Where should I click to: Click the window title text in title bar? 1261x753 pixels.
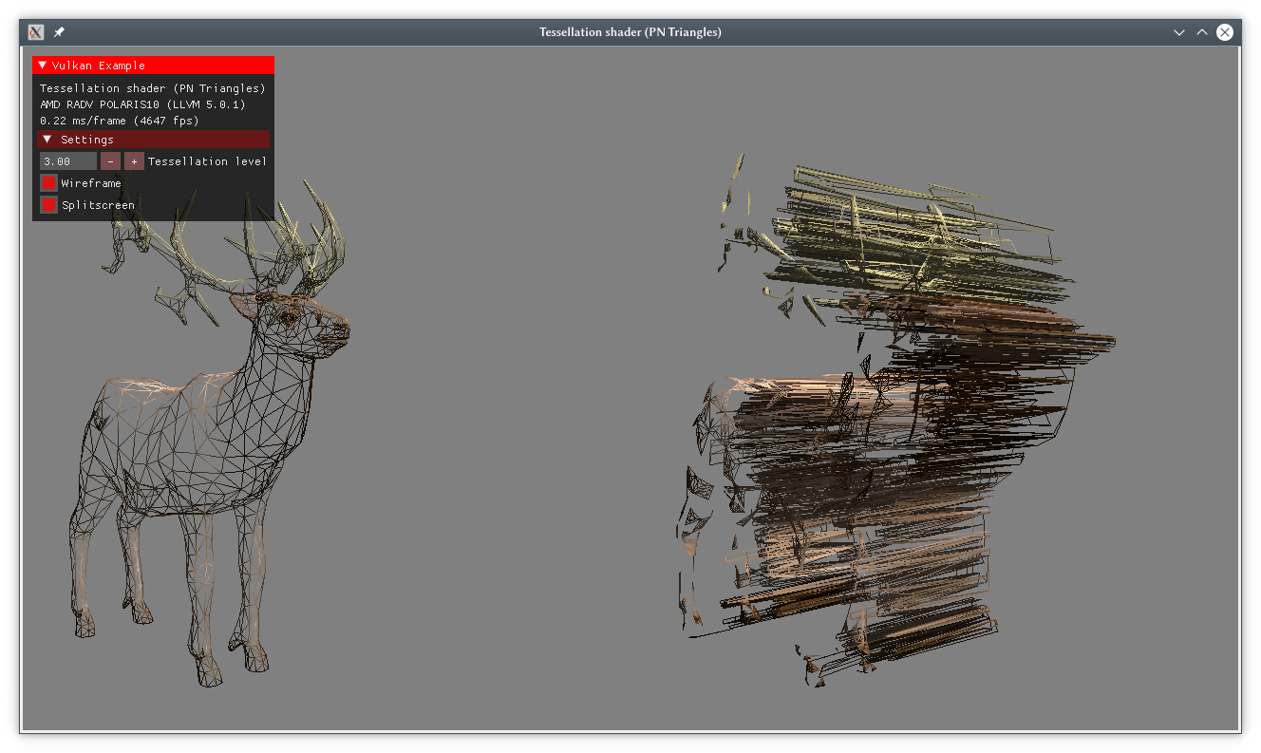pos(630,32)
